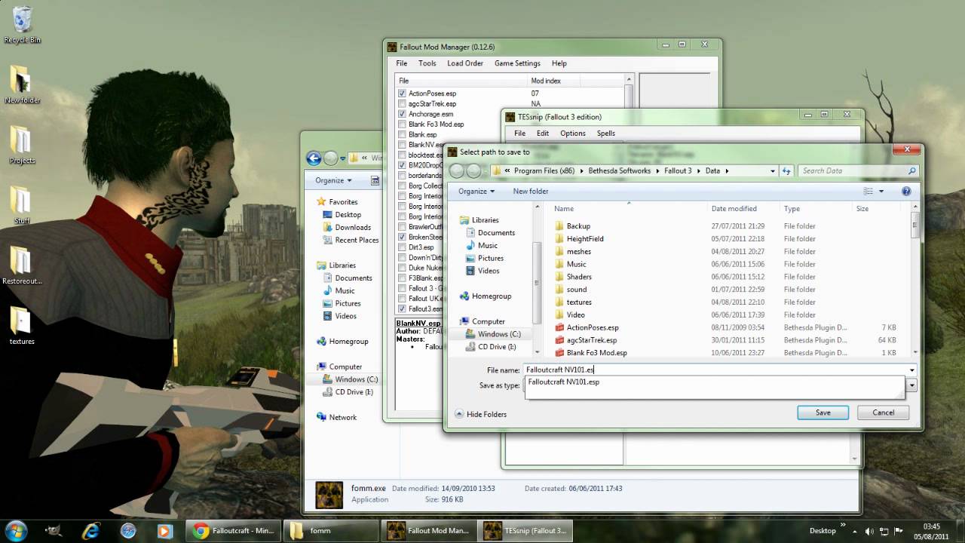965x543 pixels.
Task: Click back arrow in Explorer window behind
Action: 314,158
